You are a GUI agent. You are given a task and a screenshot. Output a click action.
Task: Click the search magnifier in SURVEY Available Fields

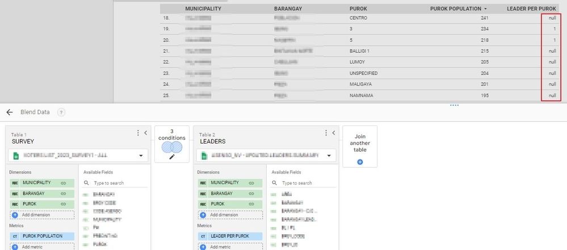tap(86, 183)
